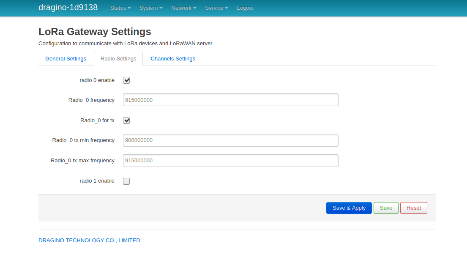Expand the Service dropdown menu
The image size is (467, 257).
[x=216, y=8]
